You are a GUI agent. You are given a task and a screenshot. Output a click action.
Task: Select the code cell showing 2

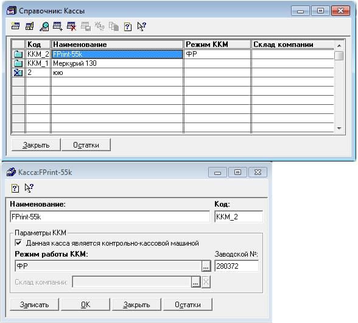coord(38,73)
